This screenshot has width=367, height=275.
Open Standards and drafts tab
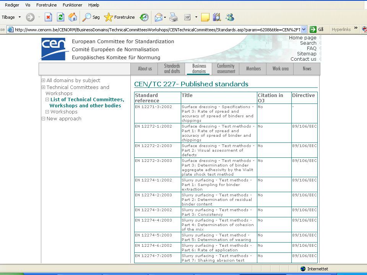click(x=172, y=69)
